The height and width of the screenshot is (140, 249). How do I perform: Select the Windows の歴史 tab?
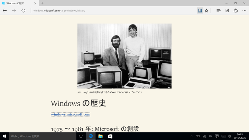pyautogui.click(x=19, y=3)
